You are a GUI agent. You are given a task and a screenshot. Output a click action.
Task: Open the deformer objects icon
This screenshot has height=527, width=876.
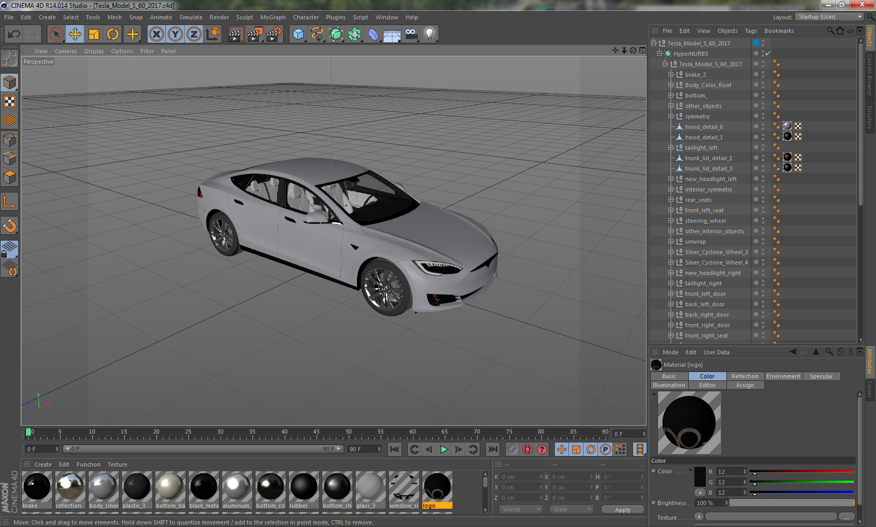(373, 34)
